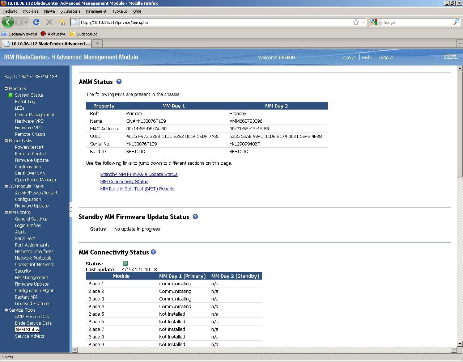Viewport: 463px width, 362px height.
Task: Open help icon beside MM Connectivity Status
Action: coord(153,252)
